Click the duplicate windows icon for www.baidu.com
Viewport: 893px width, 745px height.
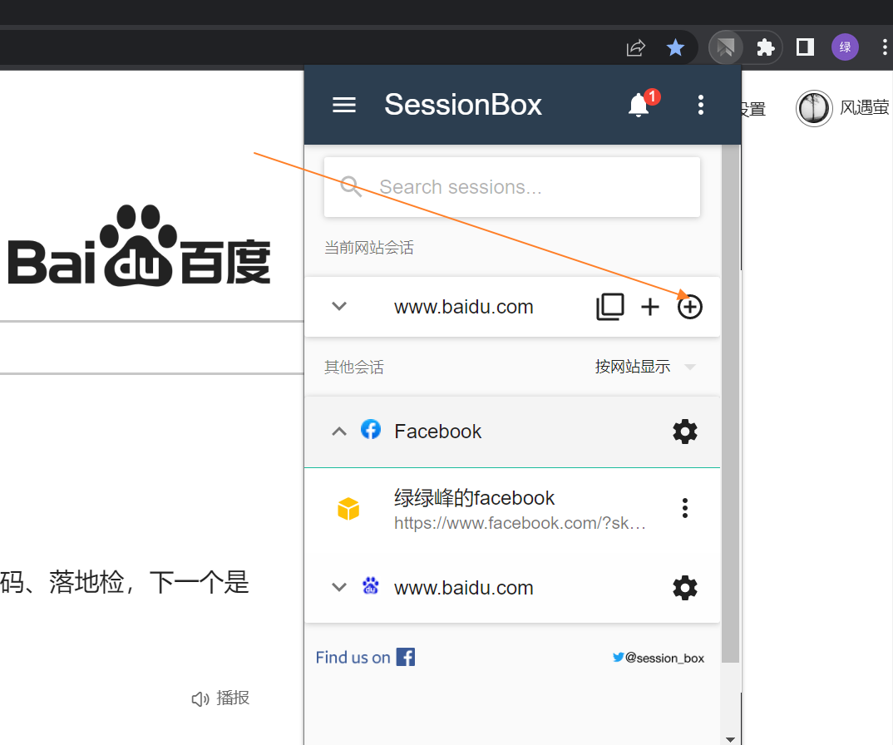610,307
